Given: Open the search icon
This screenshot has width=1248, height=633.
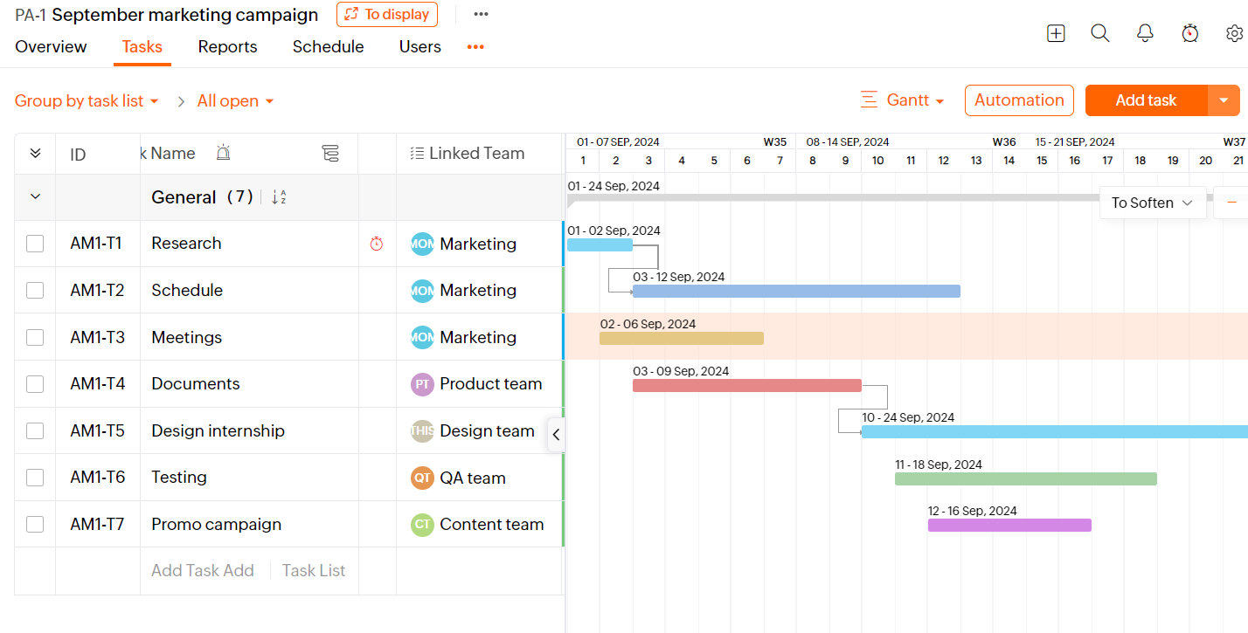Looking at the screenshot, I should pos(1099,32).
